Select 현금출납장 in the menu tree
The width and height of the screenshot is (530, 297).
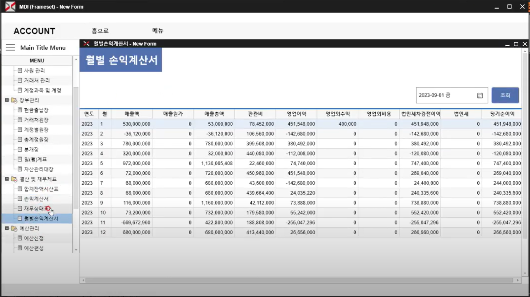tap(36, 110)
